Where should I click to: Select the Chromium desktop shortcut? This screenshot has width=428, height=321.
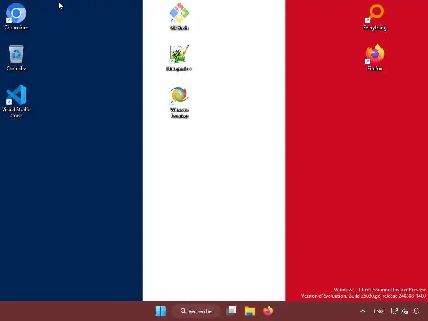tap(16, 16)
